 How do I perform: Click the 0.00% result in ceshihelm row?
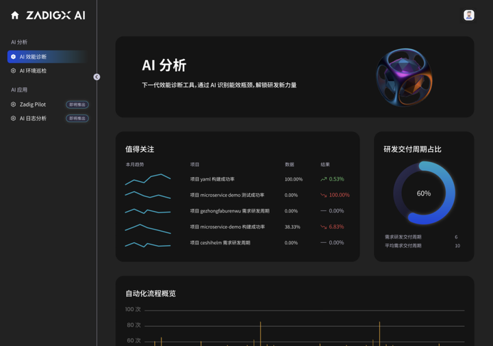click(336, 243)
